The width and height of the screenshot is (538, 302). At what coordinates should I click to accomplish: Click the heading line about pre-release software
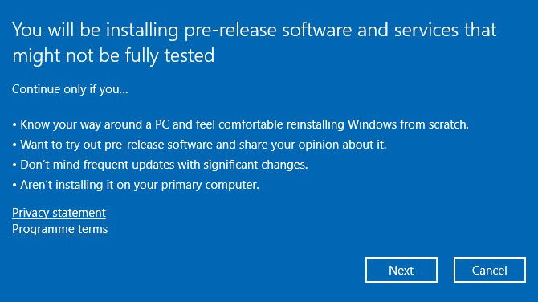click(x=255, y=31)
